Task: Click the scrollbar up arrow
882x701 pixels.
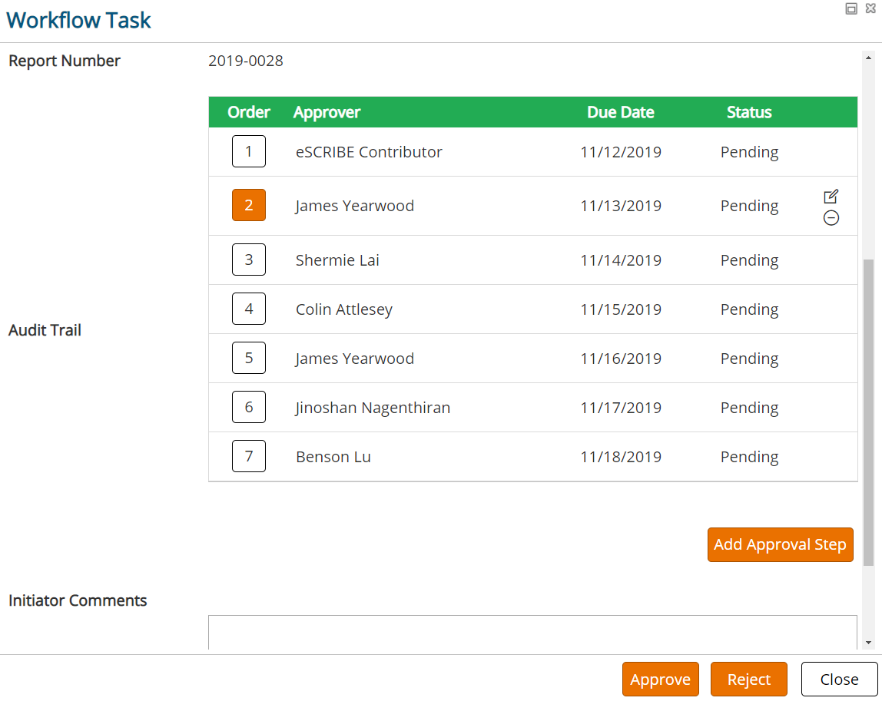Action: (x=868, y=58)
